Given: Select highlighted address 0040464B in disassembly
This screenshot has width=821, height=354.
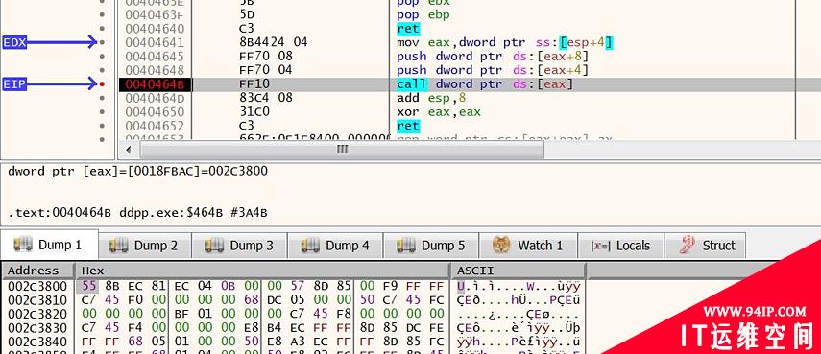Looking at the screenshot, I should [x=155, y=84].
